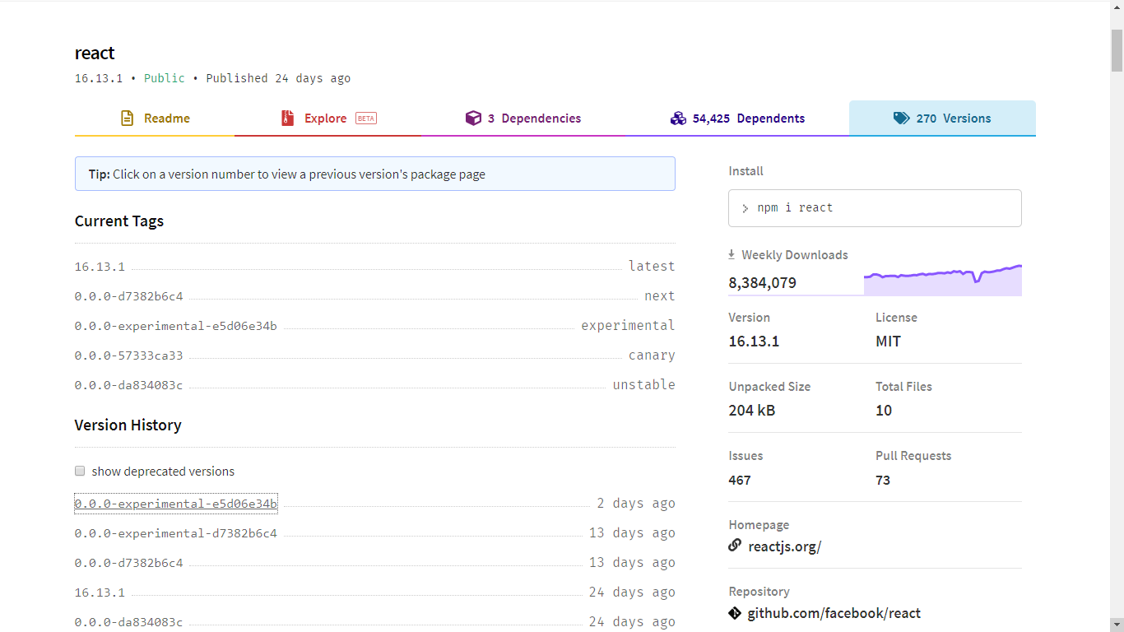Click the Dependents stacked cubes icon
The image size is (1124, 632).
pos(678,118)
